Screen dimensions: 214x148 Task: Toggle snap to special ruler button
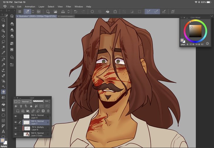pos(156,12)
